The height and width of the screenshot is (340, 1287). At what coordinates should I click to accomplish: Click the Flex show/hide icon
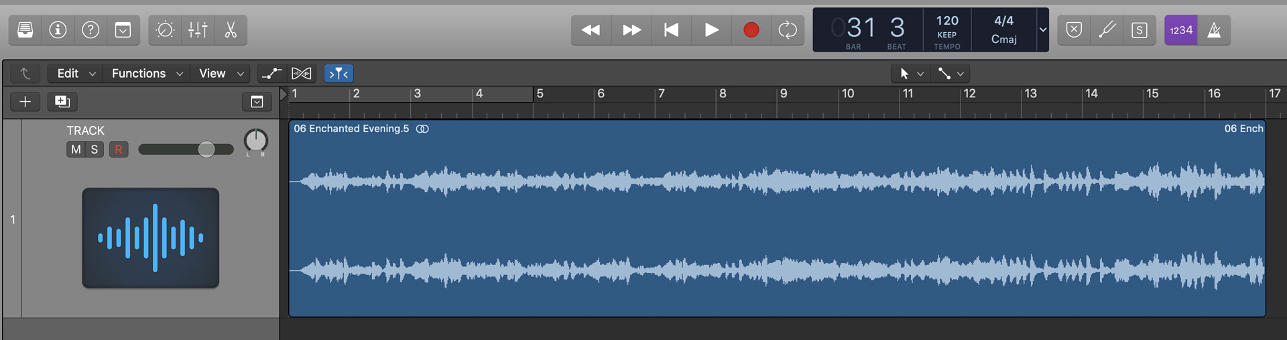(x=302, y=74)
